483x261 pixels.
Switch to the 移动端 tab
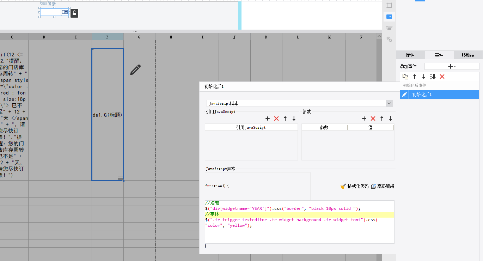pos(468,55)
